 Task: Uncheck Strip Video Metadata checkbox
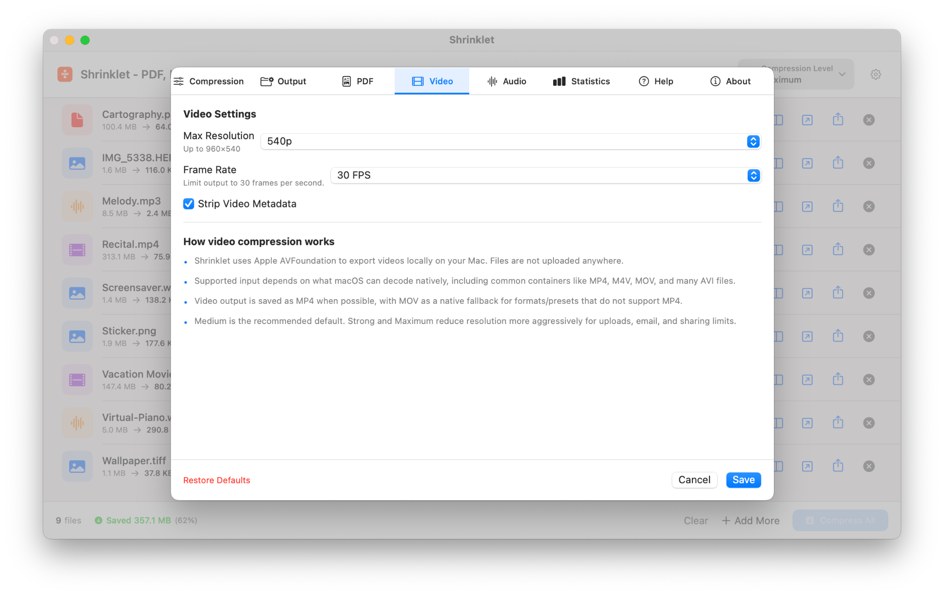click(x=189, y=204)
